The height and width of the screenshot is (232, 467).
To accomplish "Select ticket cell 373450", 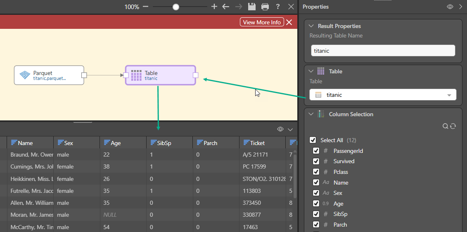I will pyautogui.click(x=262, y=203).
